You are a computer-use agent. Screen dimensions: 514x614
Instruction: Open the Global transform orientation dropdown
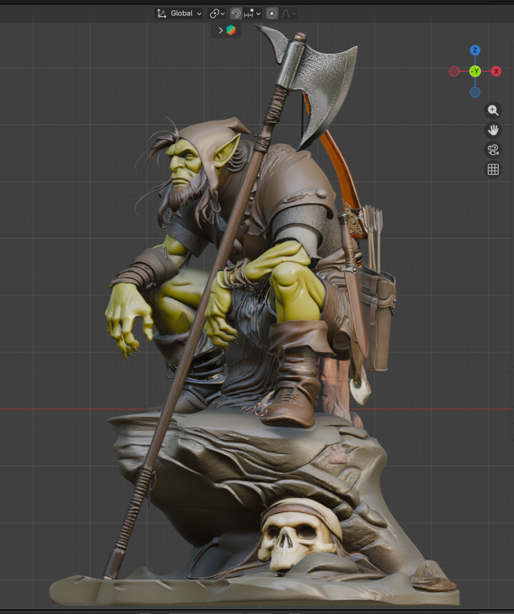(x=178, y=14)
